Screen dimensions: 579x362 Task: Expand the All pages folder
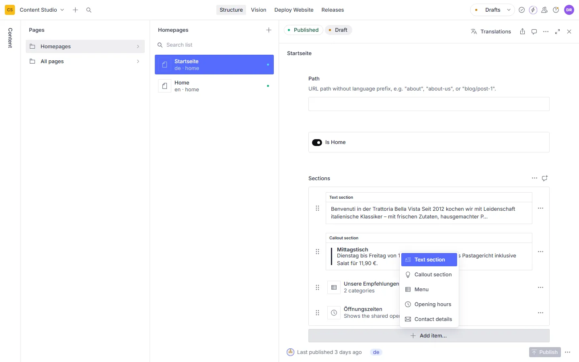[x=85, y=61]
